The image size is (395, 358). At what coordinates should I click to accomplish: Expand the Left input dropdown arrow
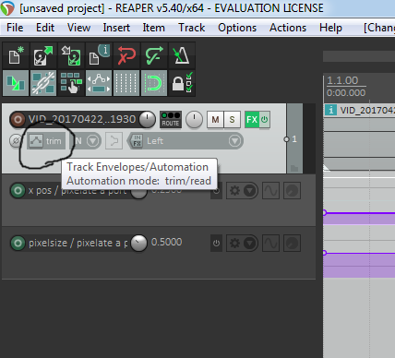coord(234,141)
